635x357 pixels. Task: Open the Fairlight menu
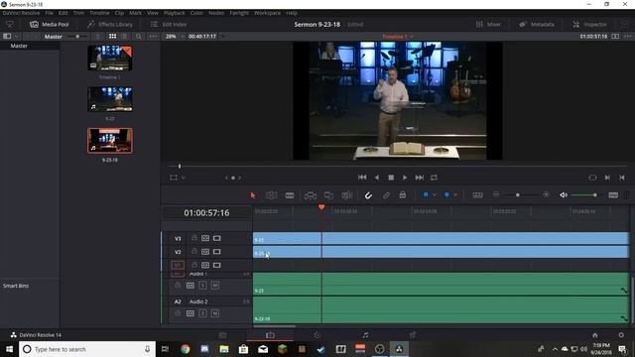[x=239, y=13]
